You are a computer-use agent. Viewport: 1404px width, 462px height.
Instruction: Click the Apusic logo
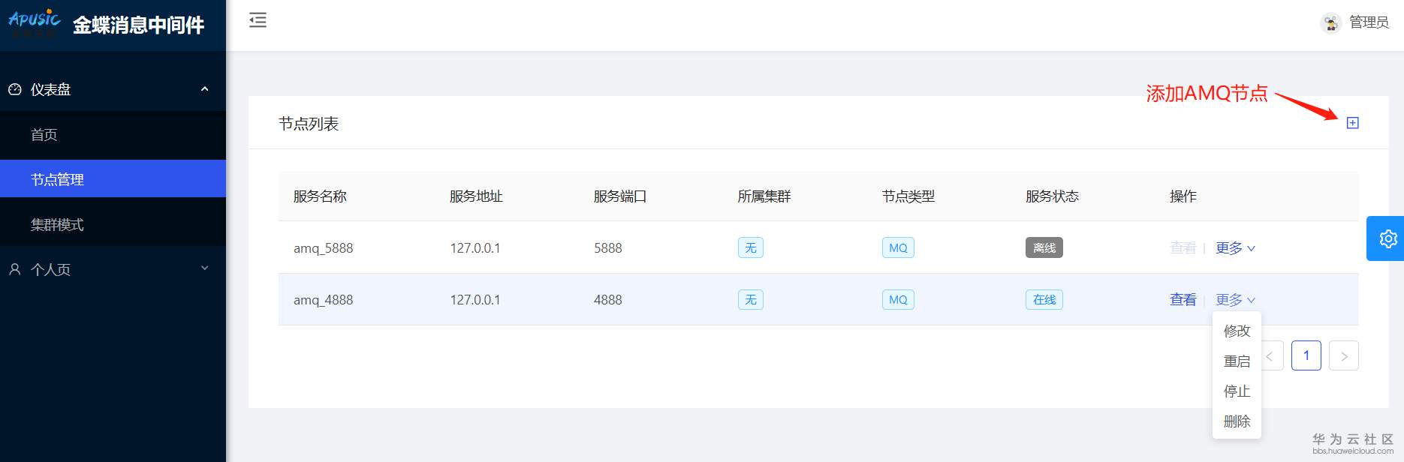point(34,22)
